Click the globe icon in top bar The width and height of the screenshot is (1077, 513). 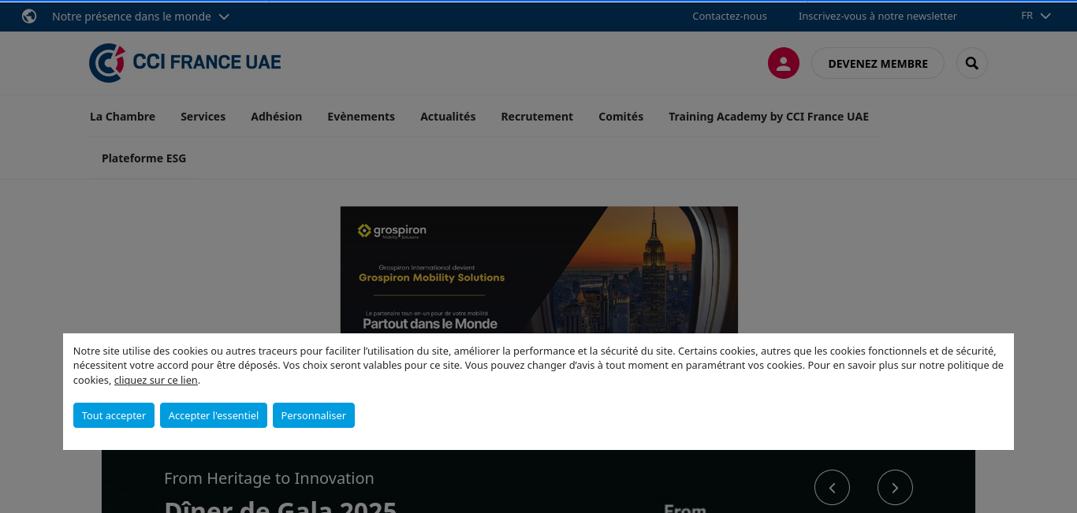pos(29,16)
